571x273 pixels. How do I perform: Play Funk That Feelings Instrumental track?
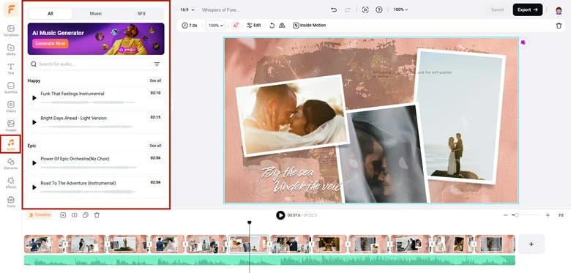(x=34, y=98)
